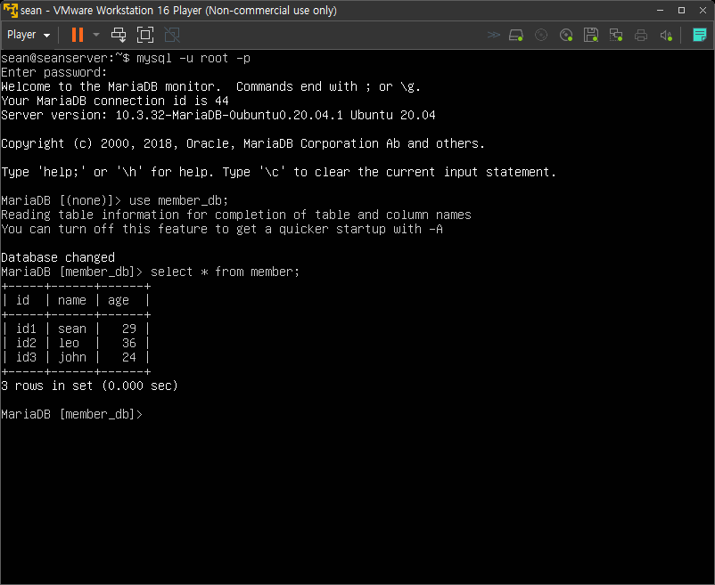Suspend the guest with the orange pause button

click(x=78, y=35)
